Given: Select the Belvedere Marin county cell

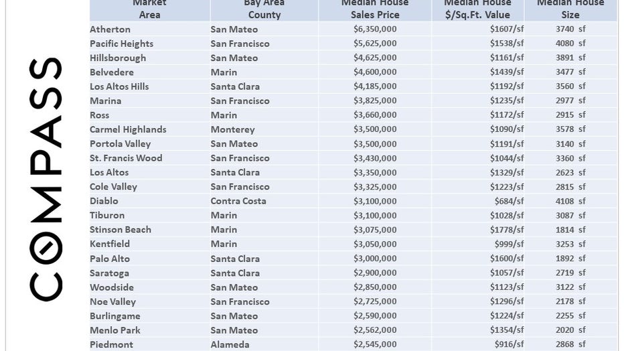Looking at the screenshot, I should (x=224, y=72).
